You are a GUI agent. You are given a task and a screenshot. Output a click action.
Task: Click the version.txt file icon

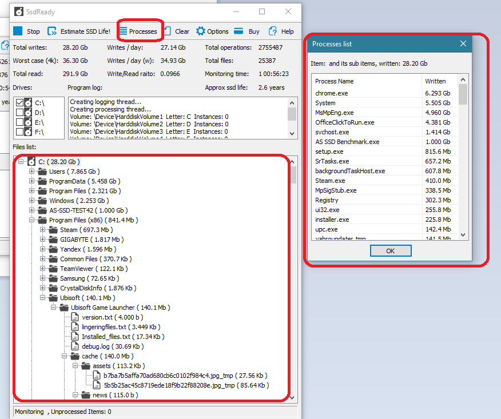click(x=75, y=317)
